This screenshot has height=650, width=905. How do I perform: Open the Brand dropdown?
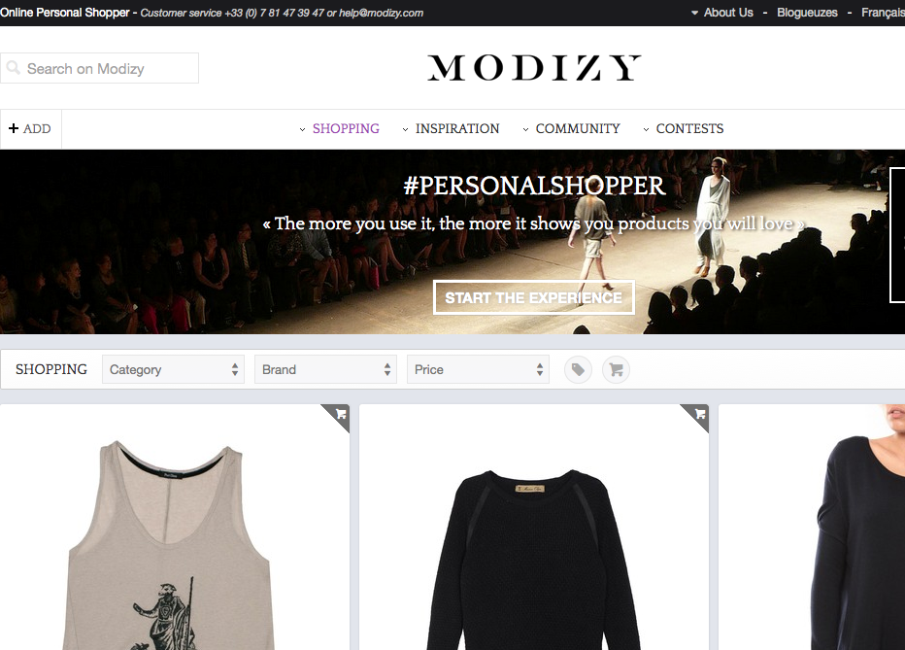pyautogui.click(x=325, y=369)
